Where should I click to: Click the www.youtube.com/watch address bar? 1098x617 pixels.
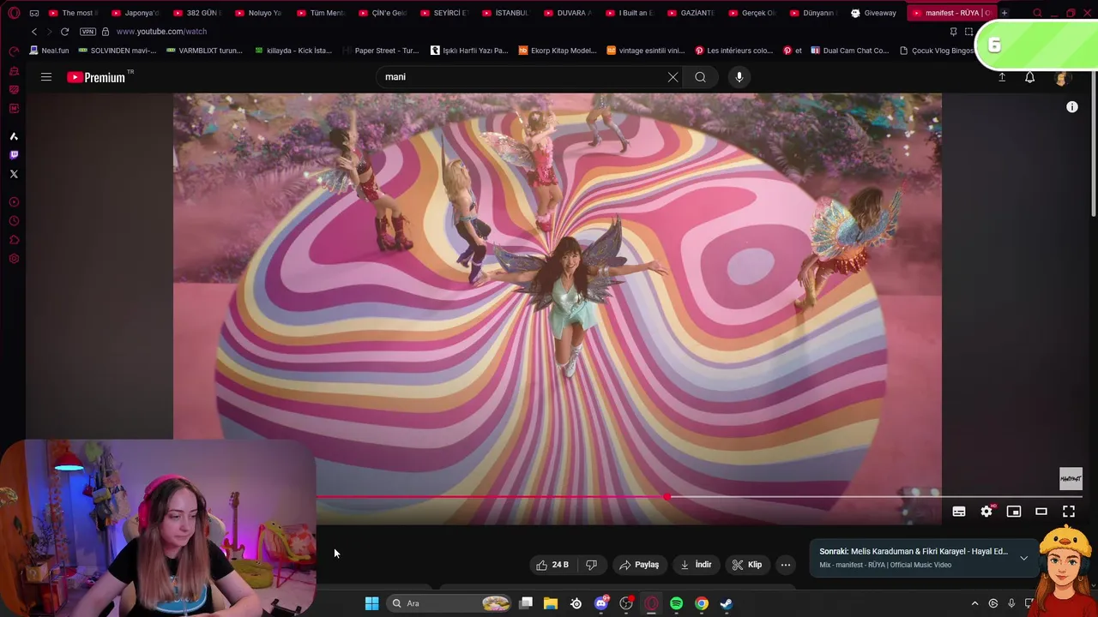[161, 32]
